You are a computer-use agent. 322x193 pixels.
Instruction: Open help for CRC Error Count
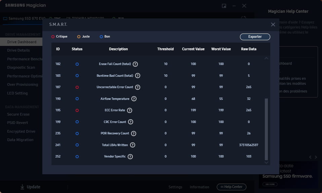coord(131,122)
